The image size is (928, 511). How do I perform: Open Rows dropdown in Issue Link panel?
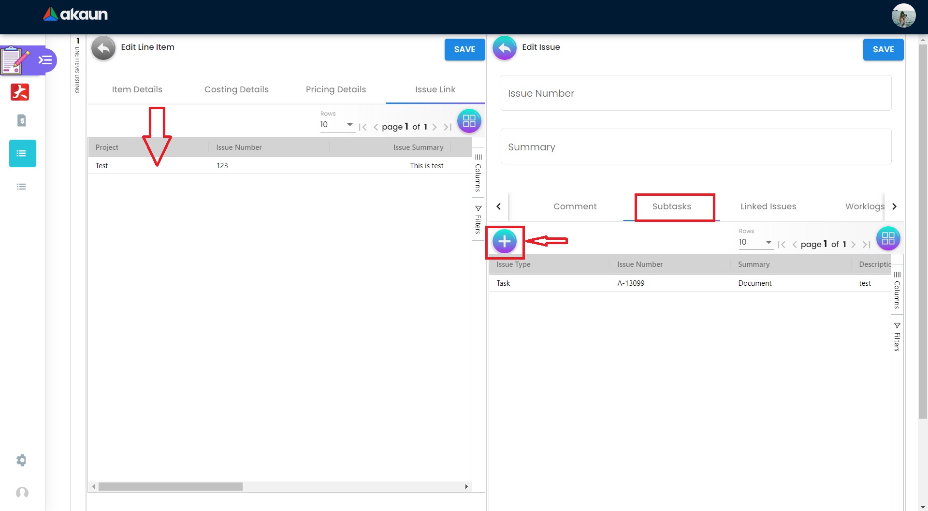coord(337,125)
